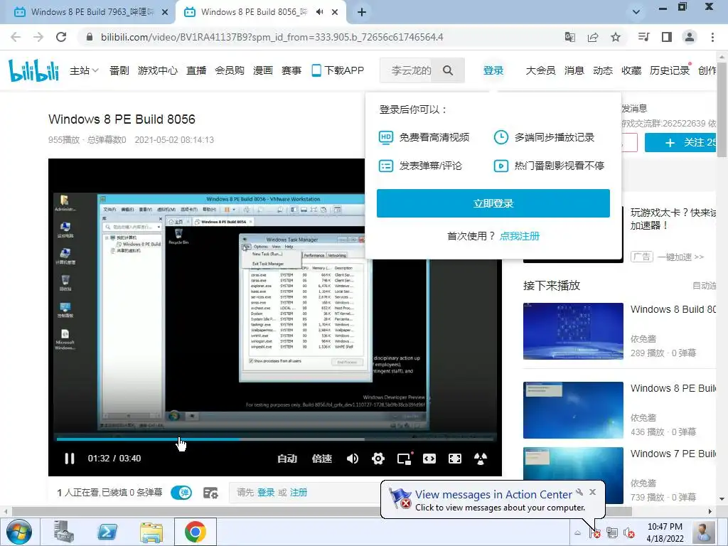Enter fullscreen with the player fullscreen icon
728x546 pixels.
click(x=481, y=459)
